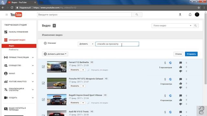This screenshot has width=207, height=116.
Task: Focus the Введите запрос search box
Action: (x=84, y=15)
